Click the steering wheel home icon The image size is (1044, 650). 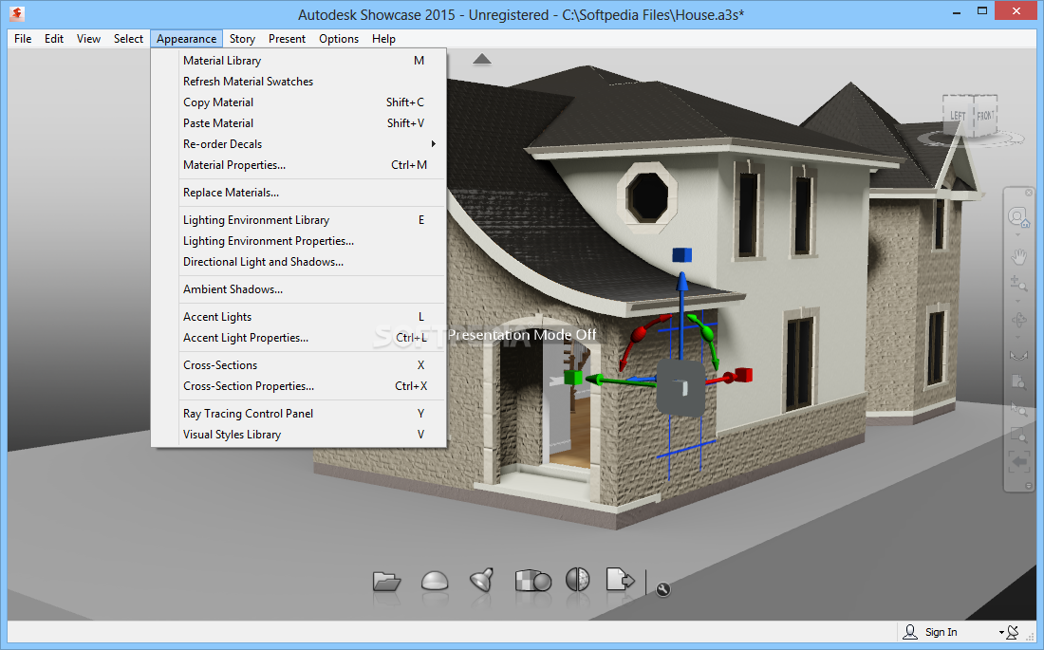(x=1018, y=217)
